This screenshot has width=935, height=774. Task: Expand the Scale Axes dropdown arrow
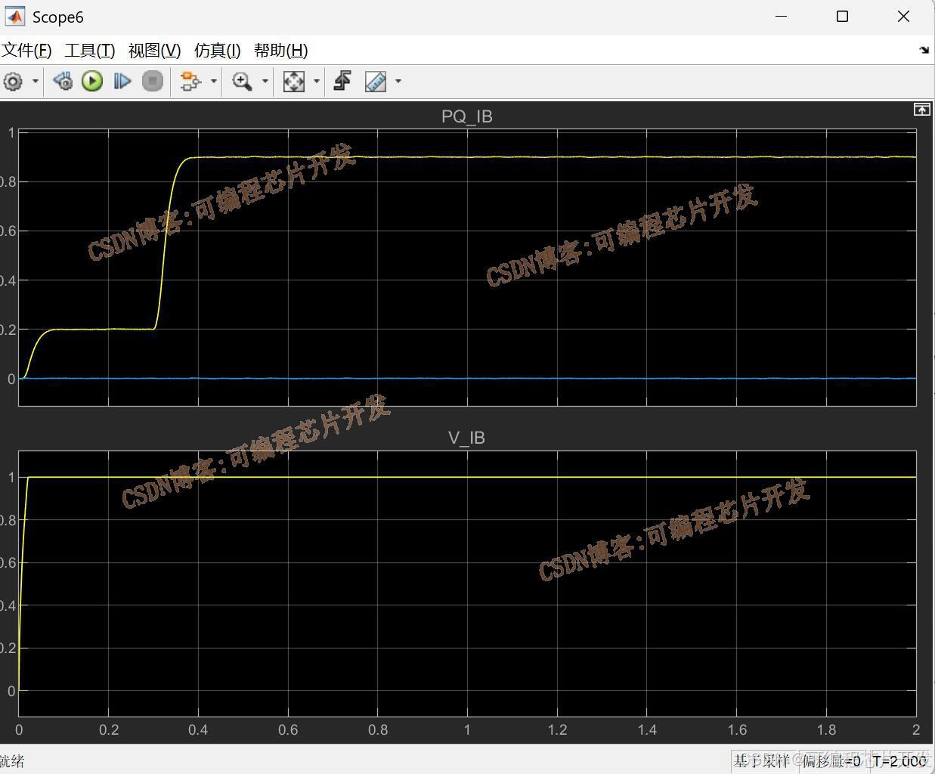pyautogui.click(x=316, y=81)
